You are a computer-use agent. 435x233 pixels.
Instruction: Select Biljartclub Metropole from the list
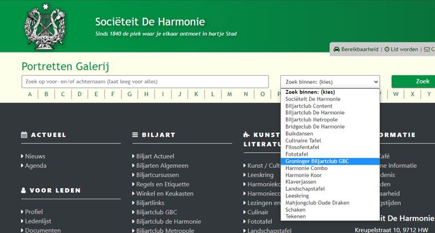(330, 120)
